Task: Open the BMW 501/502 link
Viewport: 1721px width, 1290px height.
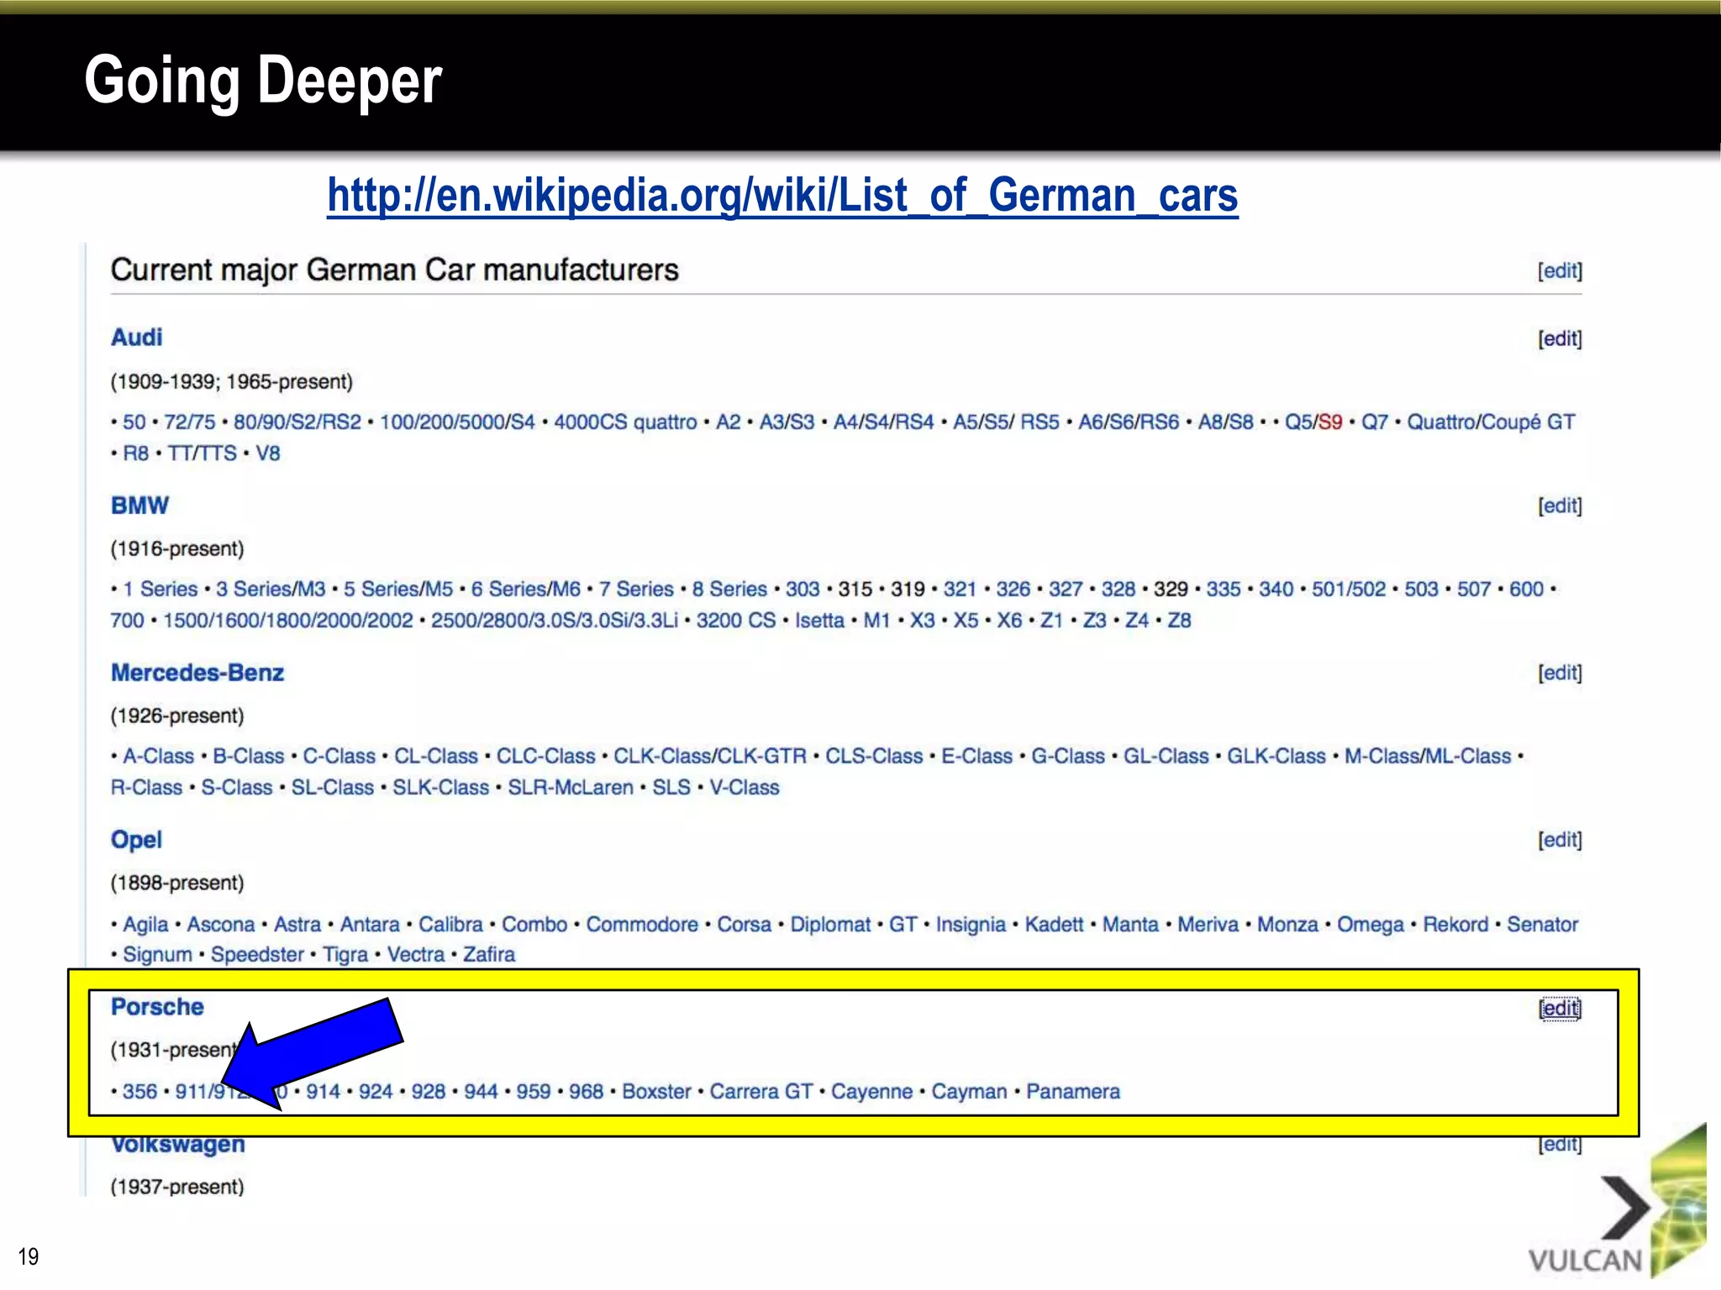Action: 1349,589
